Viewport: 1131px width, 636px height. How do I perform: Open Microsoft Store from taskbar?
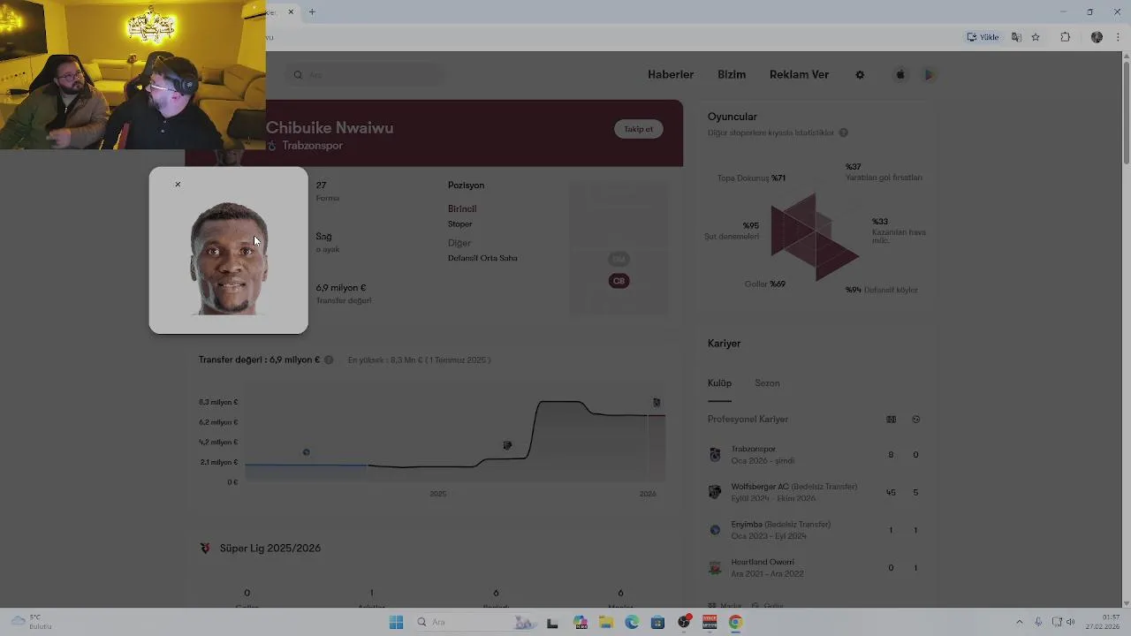657,623
